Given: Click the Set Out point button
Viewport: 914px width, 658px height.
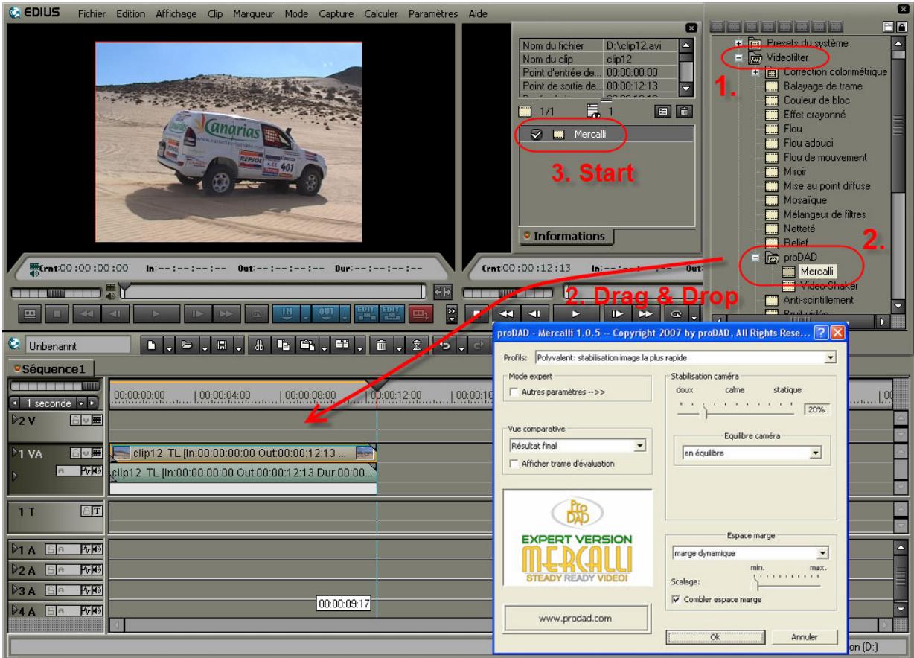Looking at the screenshot, I should click(x=326, y=313).
